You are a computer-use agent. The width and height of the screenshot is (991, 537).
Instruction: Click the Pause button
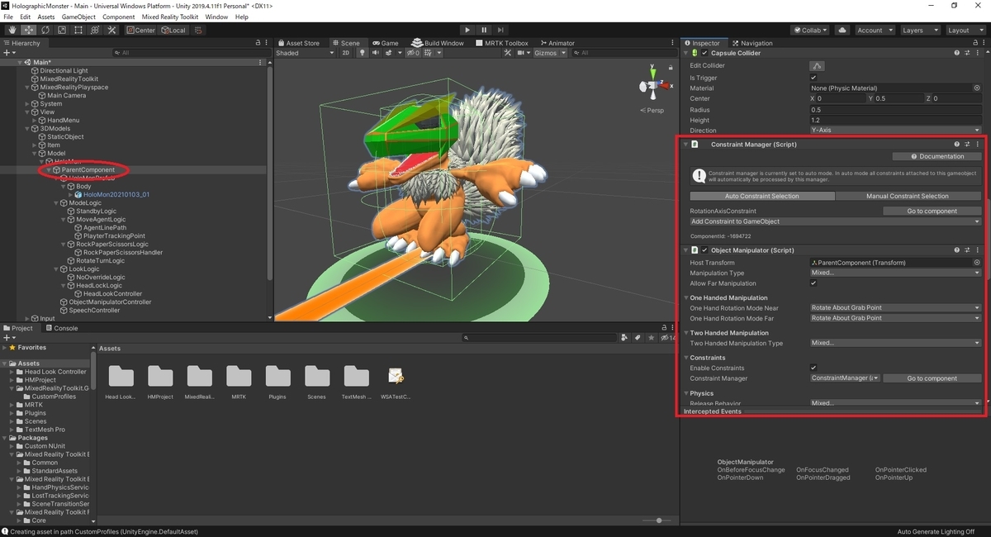484,30
